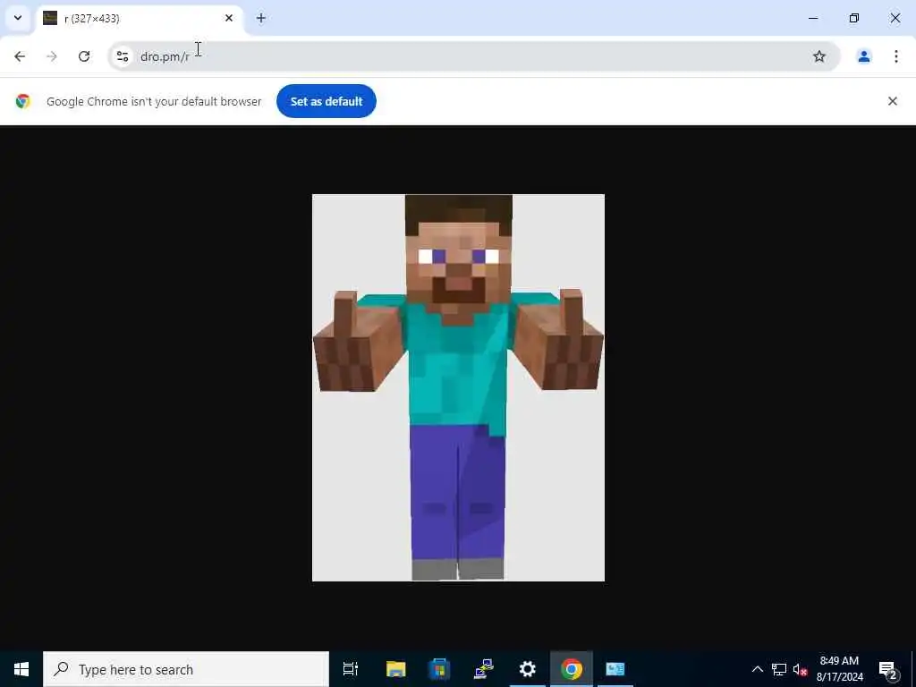Image resolution: width=916 pixels, height=687 pixels.
Task: Open the notification center
Action: [887, 669]
